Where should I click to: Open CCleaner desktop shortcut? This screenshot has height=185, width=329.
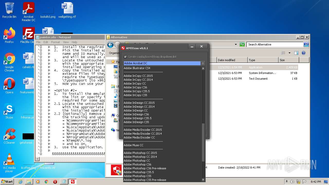click(x=9, y=136)
